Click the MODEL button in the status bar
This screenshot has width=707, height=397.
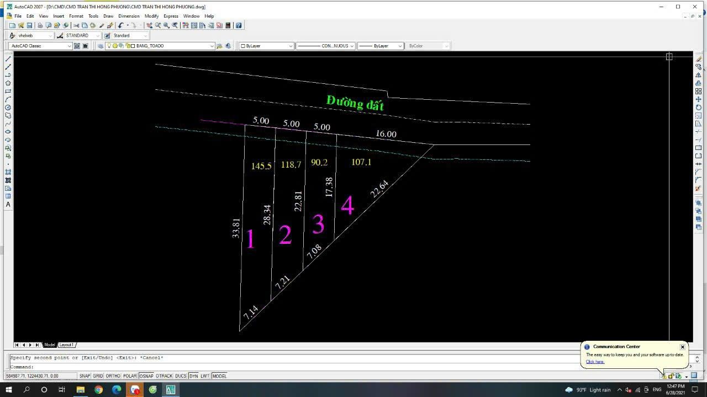219,375
